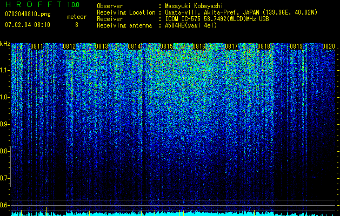340x216 pixels.
Task: Click the meteor count value 8
Action: tap(77, 25)
